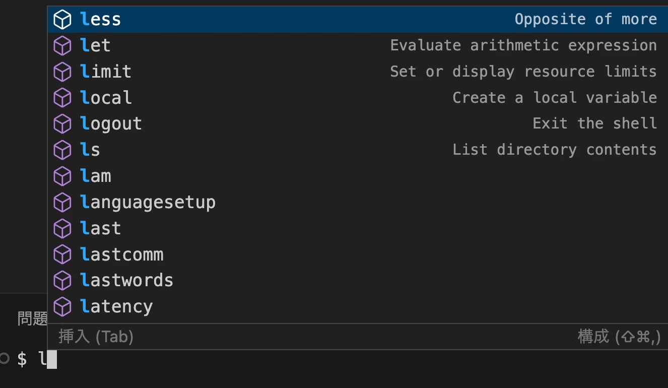Select the highlighted "less" suggestion
This screenshot has height=388, width=668.
tap(100, 19)
